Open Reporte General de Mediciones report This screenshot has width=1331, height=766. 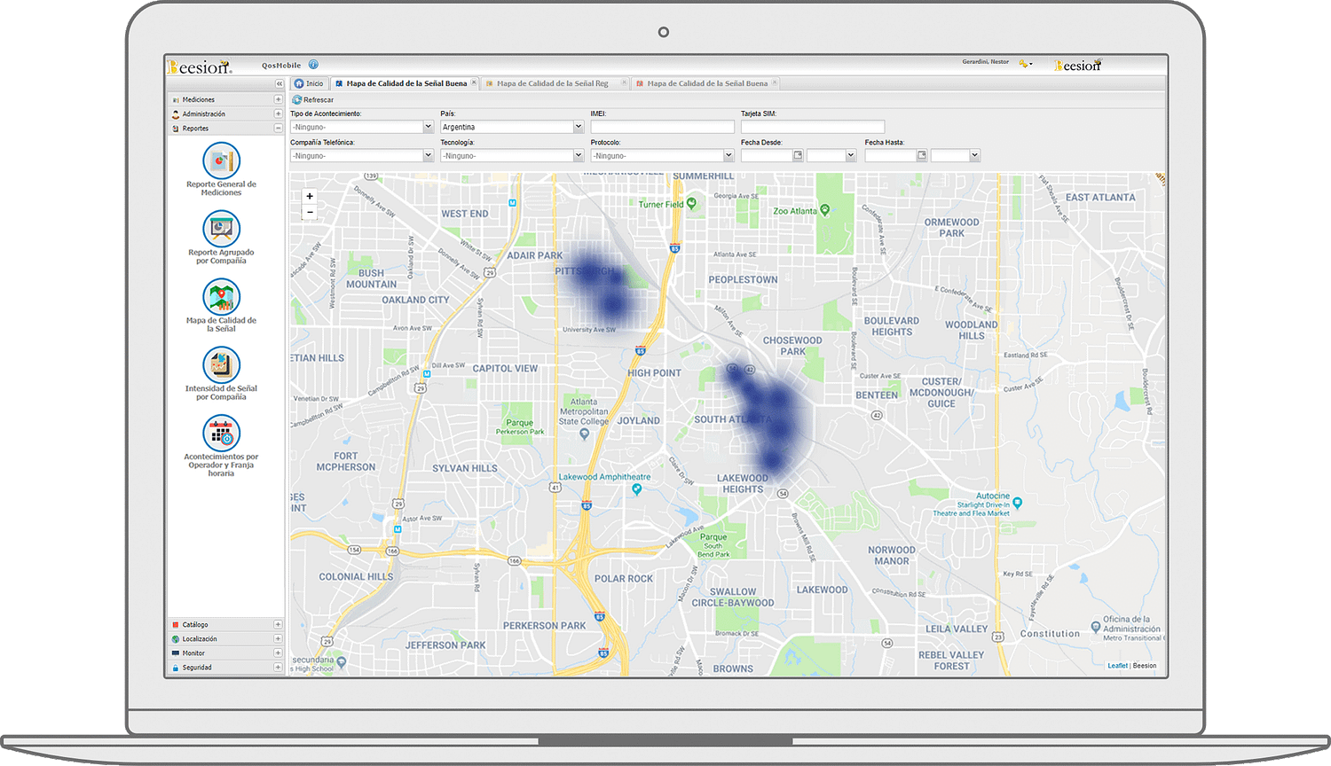click(x=221, y=169)
